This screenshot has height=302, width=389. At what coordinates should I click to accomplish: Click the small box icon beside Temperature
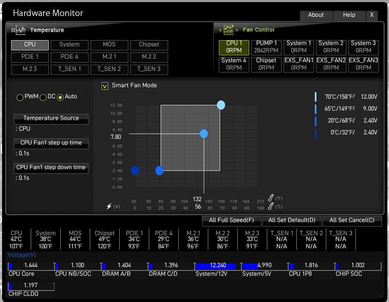[13, 30]
